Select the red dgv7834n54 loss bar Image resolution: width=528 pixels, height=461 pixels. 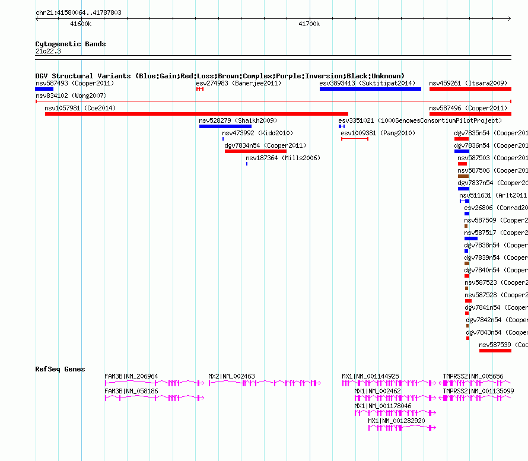pos(256,151)
